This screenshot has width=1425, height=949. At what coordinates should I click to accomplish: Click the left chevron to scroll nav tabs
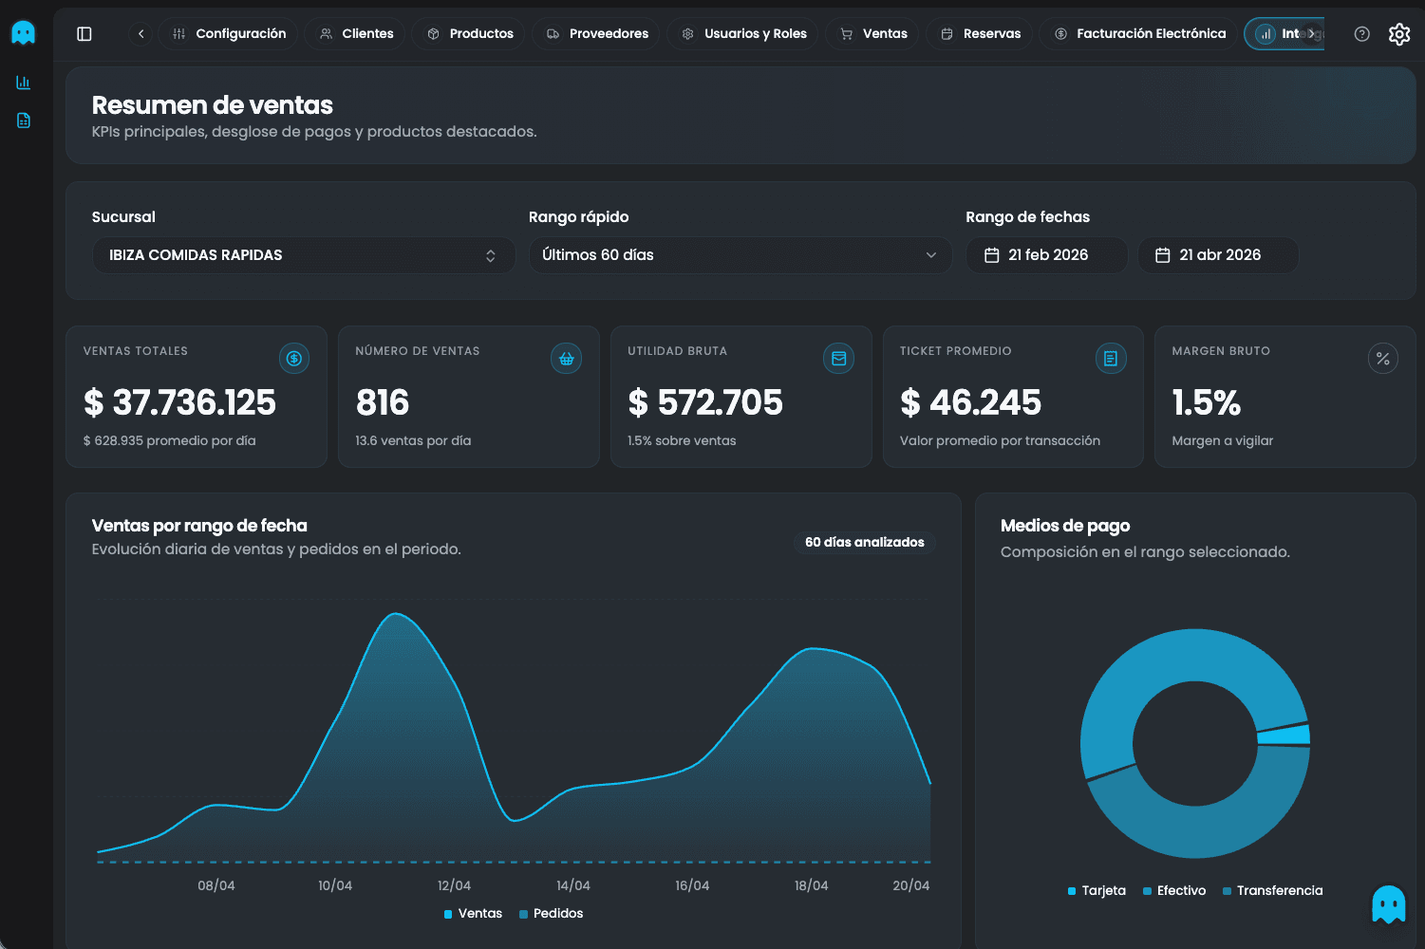point(140,33)
